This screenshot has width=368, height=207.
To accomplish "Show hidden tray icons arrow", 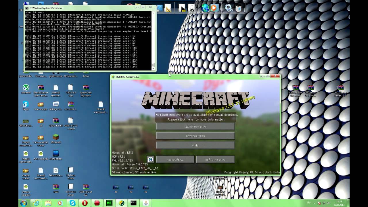I will coord(315,203).
